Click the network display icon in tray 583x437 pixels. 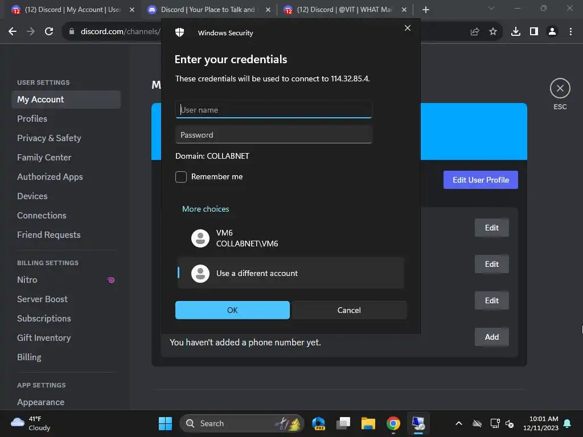click(x=495, y=423)
